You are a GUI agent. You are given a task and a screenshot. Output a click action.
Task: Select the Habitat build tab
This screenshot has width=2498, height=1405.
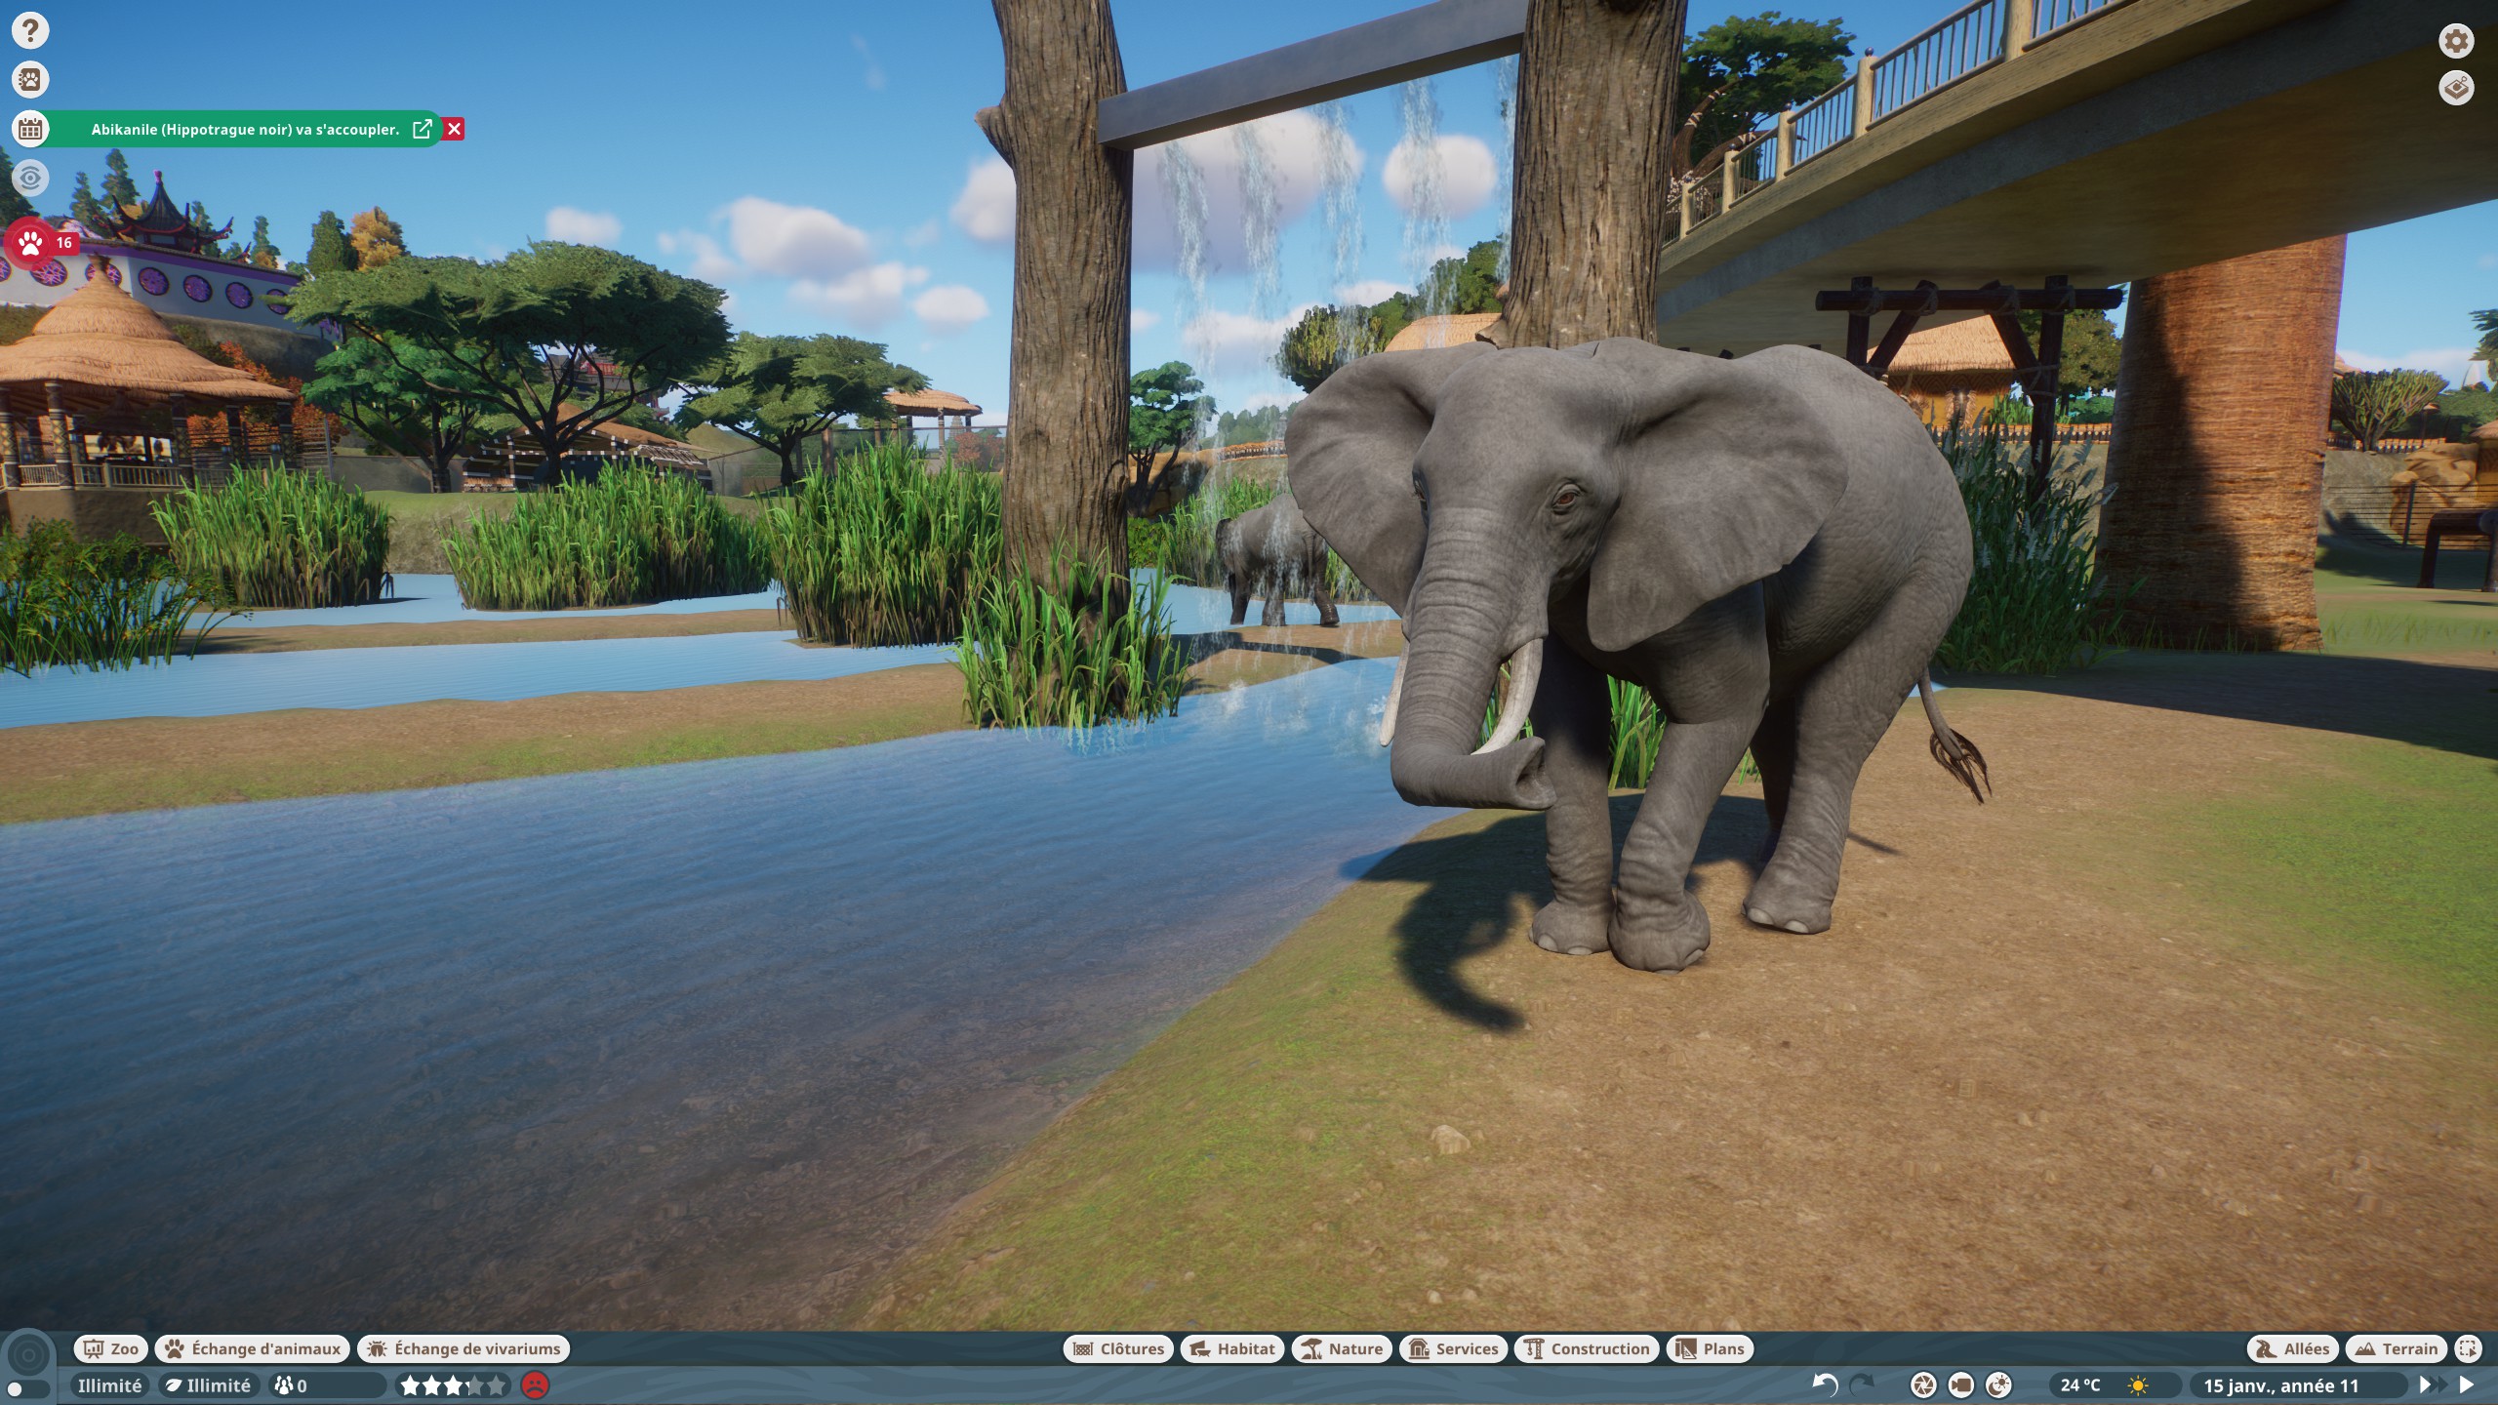[1232, 1348]
